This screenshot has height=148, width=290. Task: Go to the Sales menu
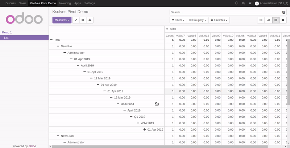[23, 3]
